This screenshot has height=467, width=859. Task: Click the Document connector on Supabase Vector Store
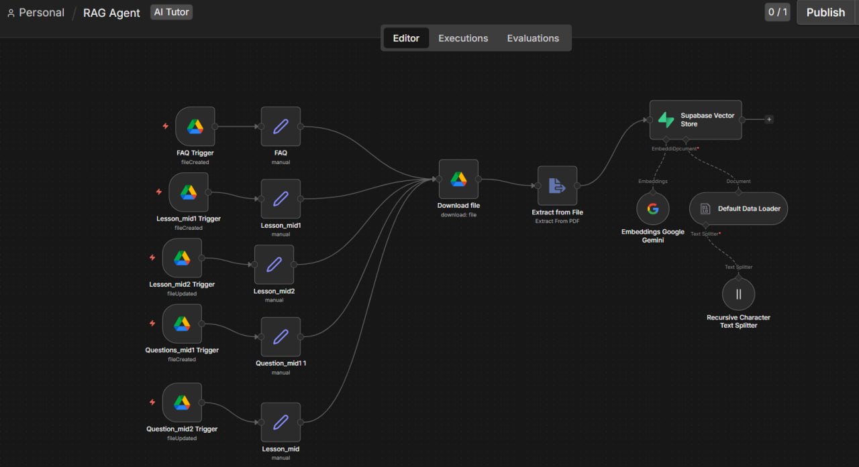(686, 140)
